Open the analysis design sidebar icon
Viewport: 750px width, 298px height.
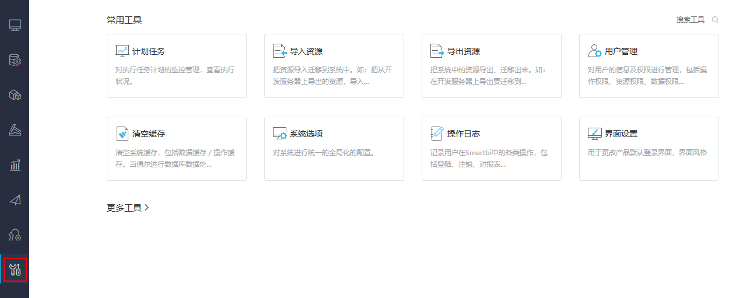pos(15,130)
